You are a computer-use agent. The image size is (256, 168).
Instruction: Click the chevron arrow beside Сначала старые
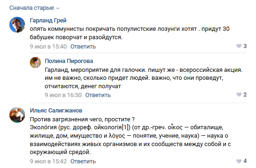click(x=58, y=8)
